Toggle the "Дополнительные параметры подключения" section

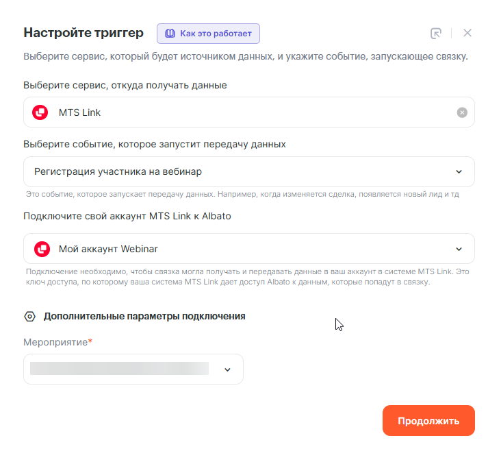[x=144, y=317]
